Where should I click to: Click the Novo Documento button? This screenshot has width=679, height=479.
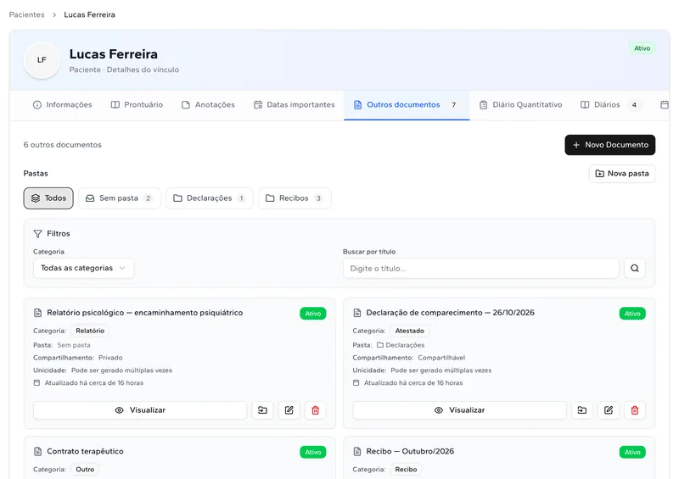click(609, 145)
